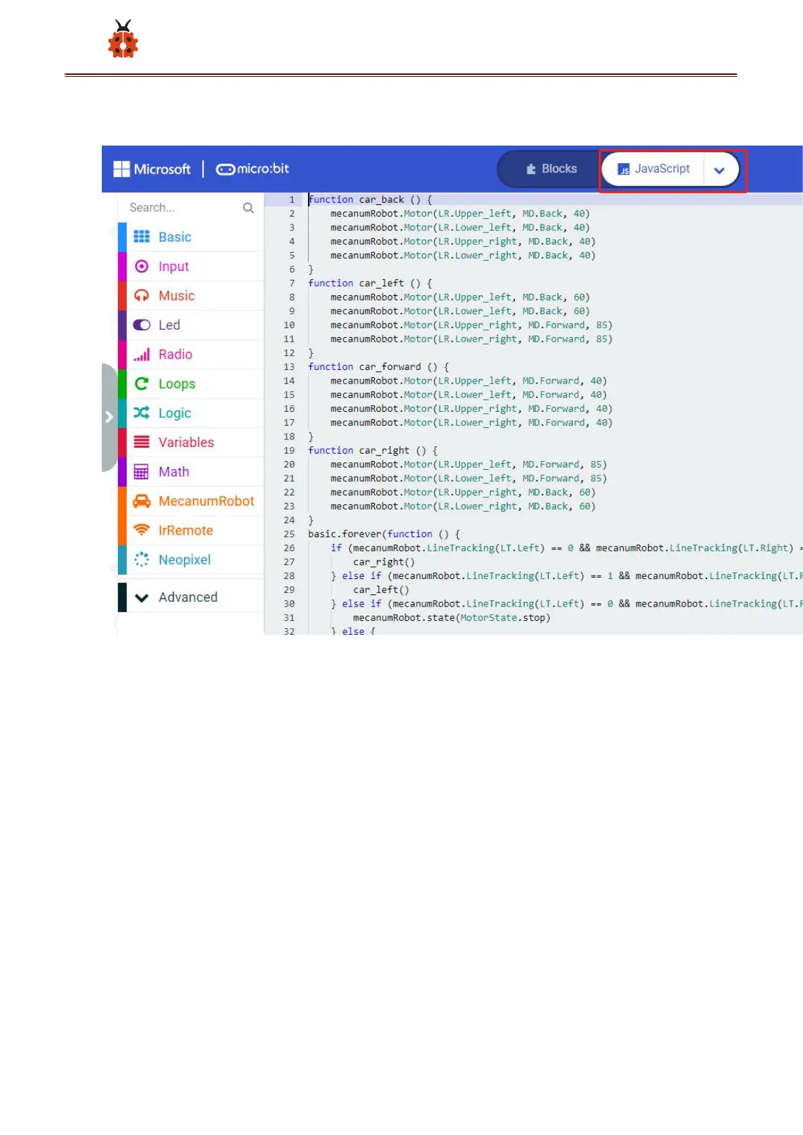The width and height of the screenshot is (803, 1135).
Task: Click the Lower_right Back 60 line 23
Action: [x=463, y=506]
